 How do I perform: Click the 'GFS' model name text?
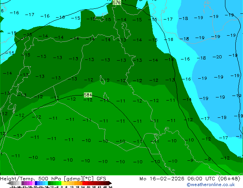(x=101, y=179)
